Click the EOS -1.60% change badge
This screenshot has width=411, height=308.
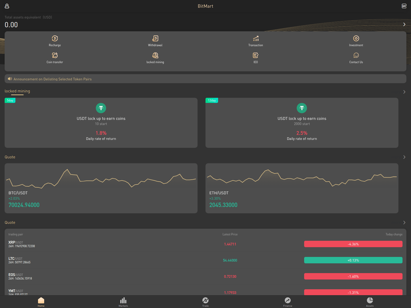coord(353,276)
